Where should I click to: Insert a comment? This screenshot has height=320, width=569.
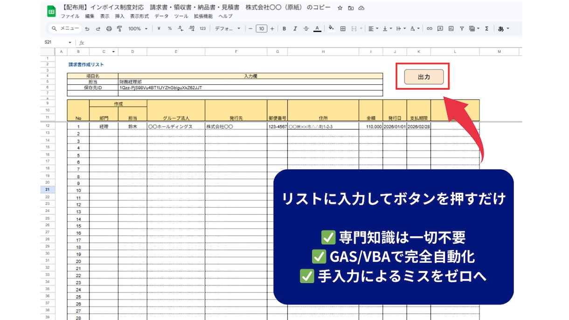(440, 28)
